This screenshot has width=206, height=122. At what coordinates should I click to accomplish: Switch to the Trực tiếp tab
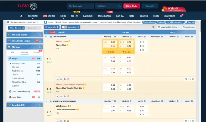pyautogui.click(x=37, y=52)
